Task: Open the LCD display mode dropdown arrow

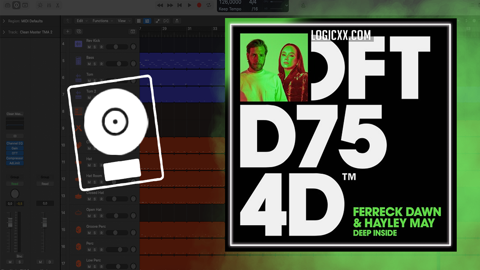Action: point(287,5)
